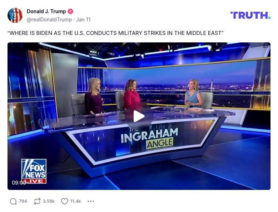
Task: Click the Ingraham Angle desk title
Action: click(149, 138)
